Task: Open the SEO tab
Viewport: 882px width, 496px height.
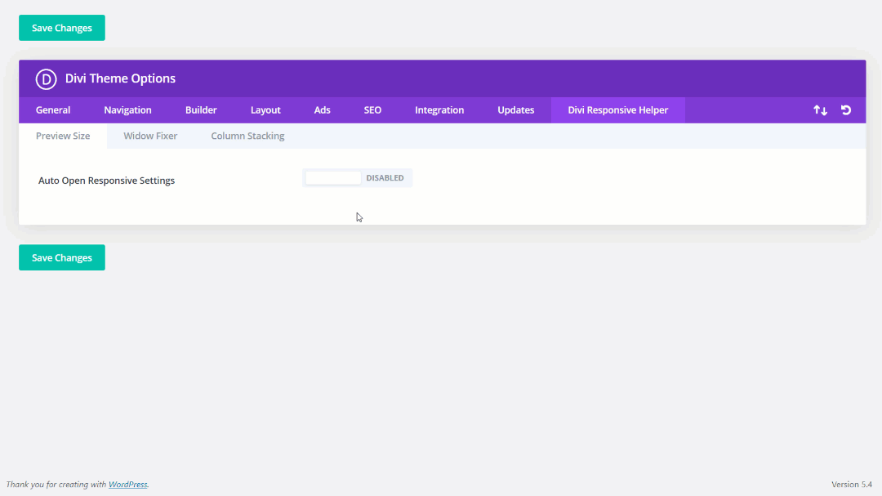Action: (372, 109)
